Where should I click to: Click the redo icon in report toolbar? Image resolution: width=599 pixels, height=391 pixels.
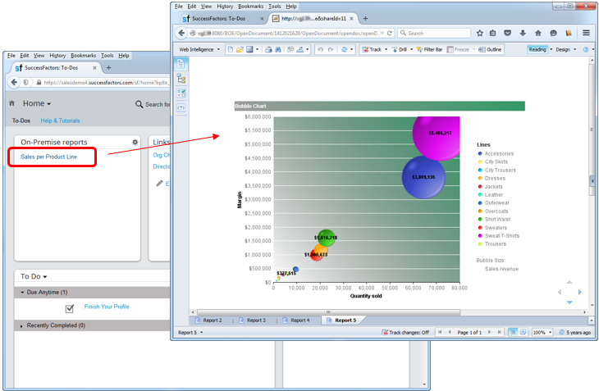coord(331,49)
